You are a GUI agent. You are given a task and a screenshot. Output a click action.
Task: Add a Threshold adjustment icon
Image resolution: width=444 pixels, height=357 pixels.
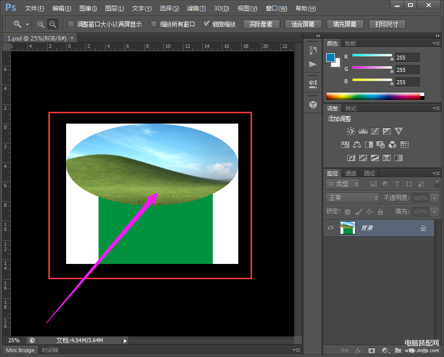pyautogui.click(x=375, y=158)
